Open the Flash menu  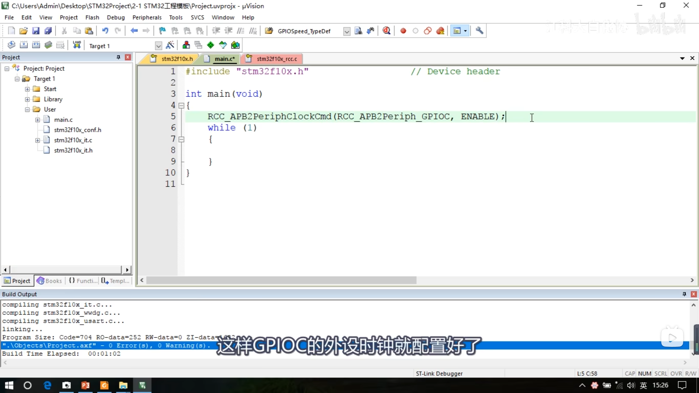(92, 17)
